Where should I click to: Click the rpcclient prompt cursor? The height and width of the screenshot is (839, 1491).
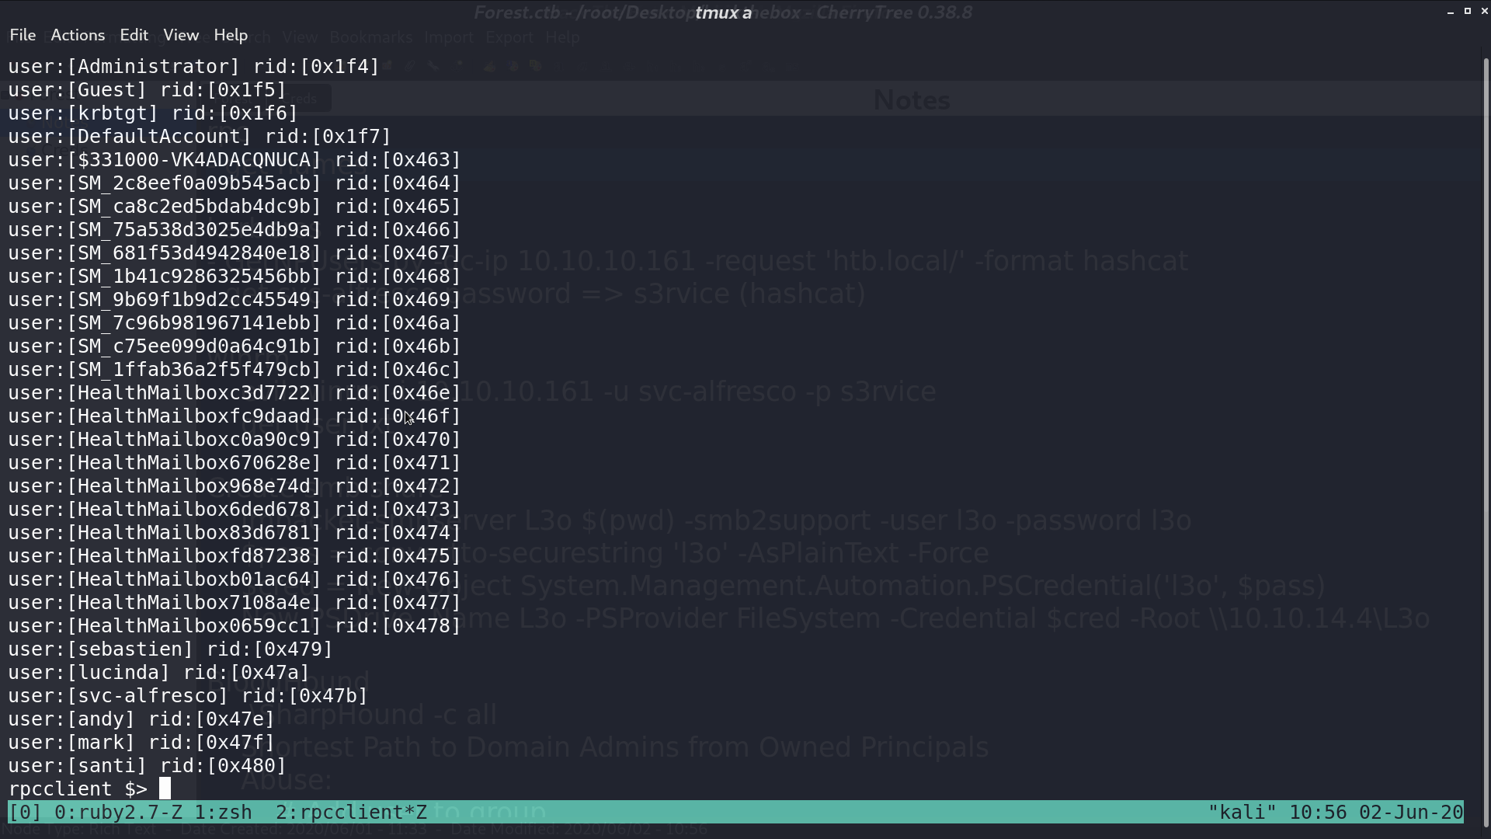(x=165, y=789)
